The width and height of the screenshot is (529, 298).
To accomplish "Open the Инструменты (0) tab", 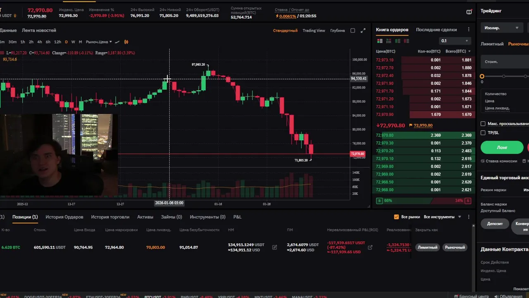I will tap(207, 217).
